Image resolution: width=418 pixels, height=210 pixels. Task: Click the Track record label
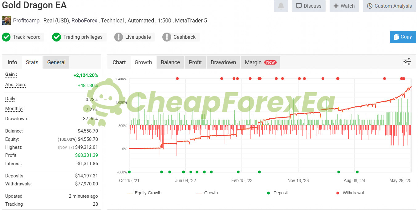27,37
